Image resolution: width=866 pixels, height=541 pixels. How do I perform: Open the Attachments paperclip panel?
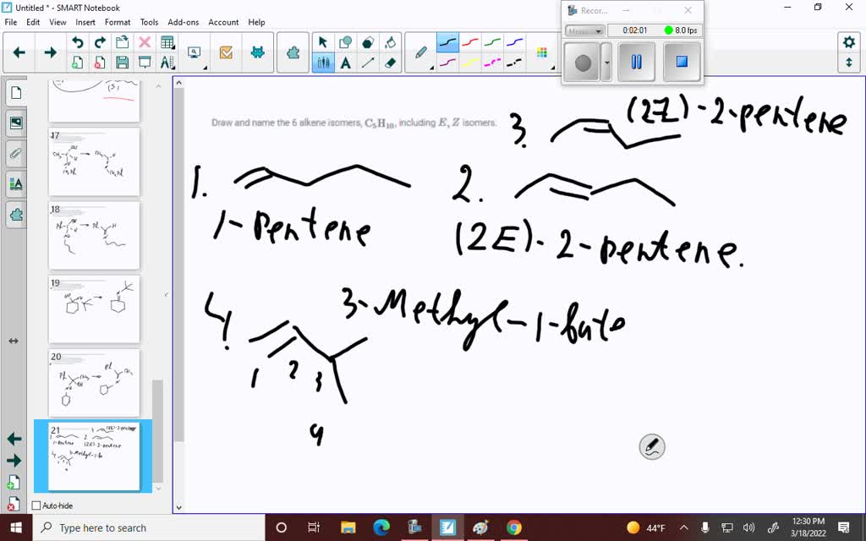tap(16, 153)
